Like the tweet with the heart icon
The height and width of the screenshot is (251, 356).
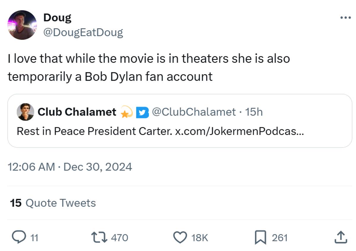(x=181, y=237)
